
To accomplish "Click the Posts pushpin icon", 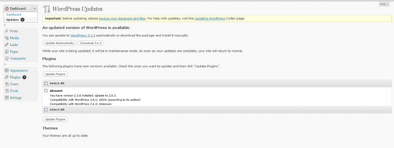I will coord(7,31).
